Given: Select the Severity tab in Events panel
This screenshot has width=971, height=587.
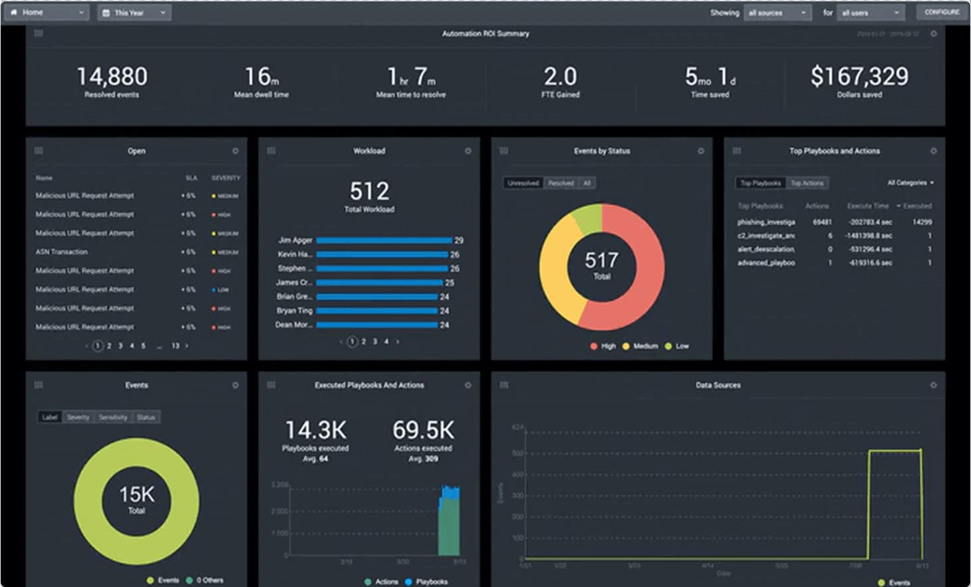Looking at the screenshot, I should pos(78,417).
